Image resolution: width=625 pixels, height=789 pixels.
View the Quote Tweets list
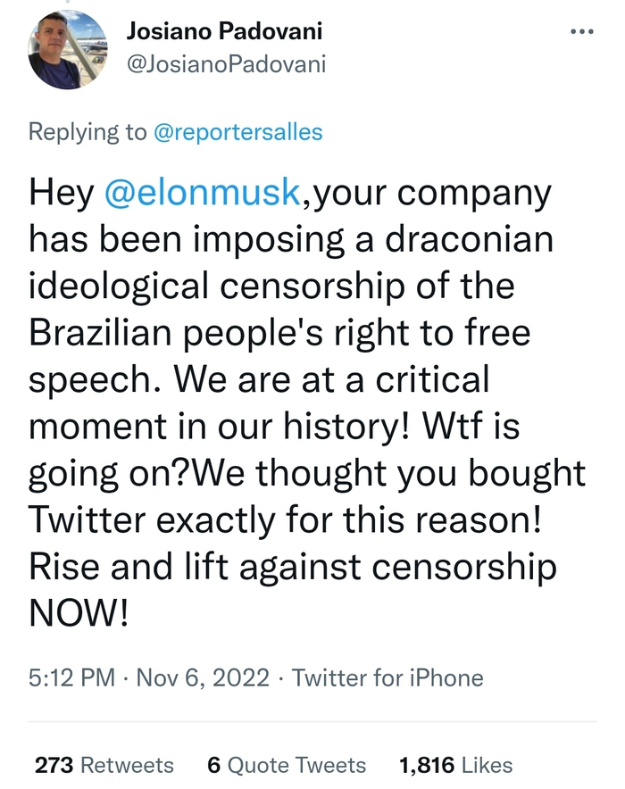click(x=296, y=765)
